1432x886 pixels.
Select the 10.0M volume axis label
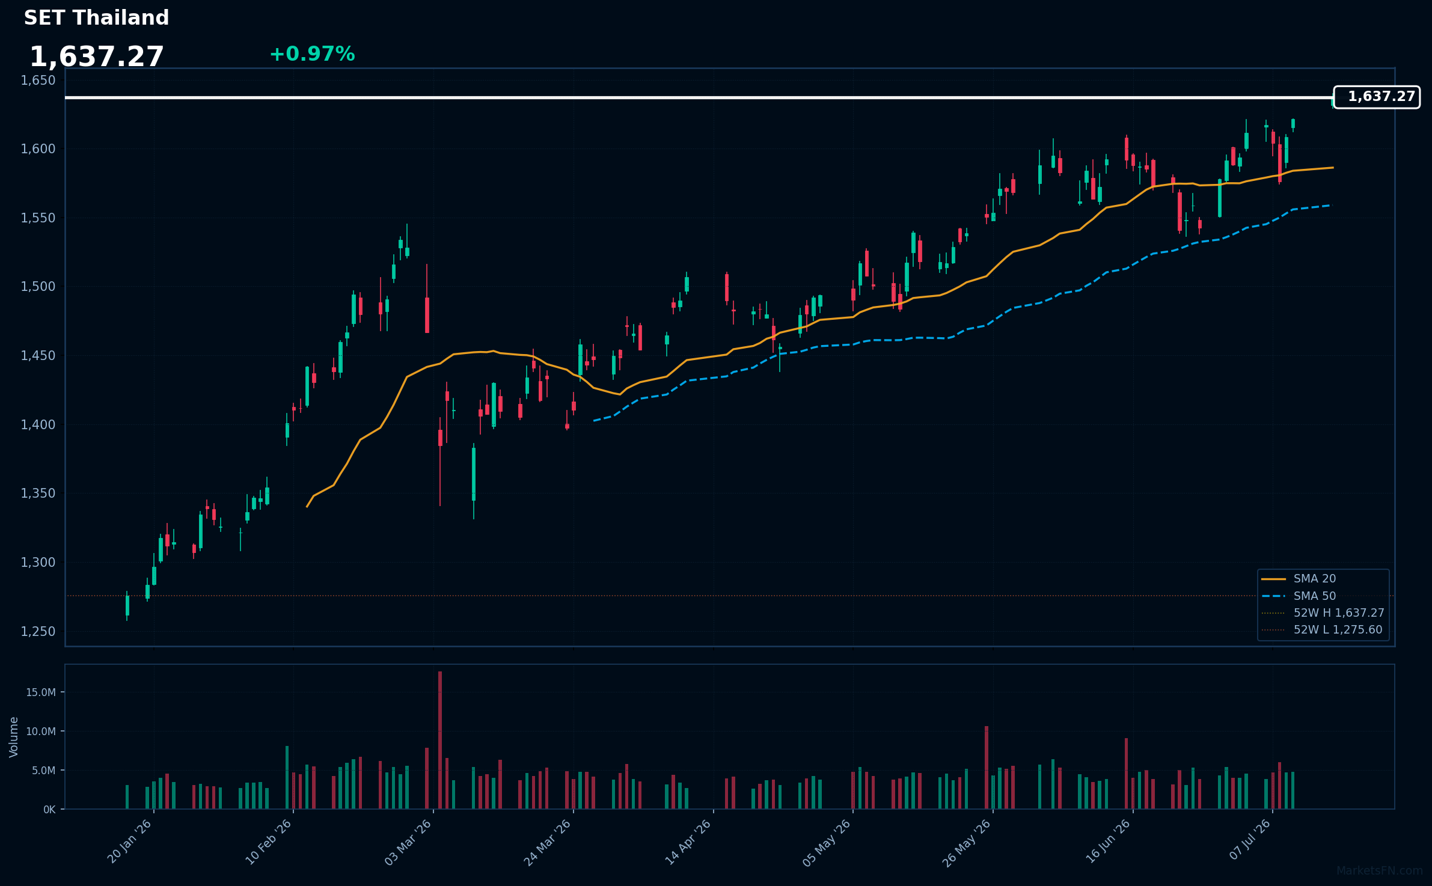41,732
